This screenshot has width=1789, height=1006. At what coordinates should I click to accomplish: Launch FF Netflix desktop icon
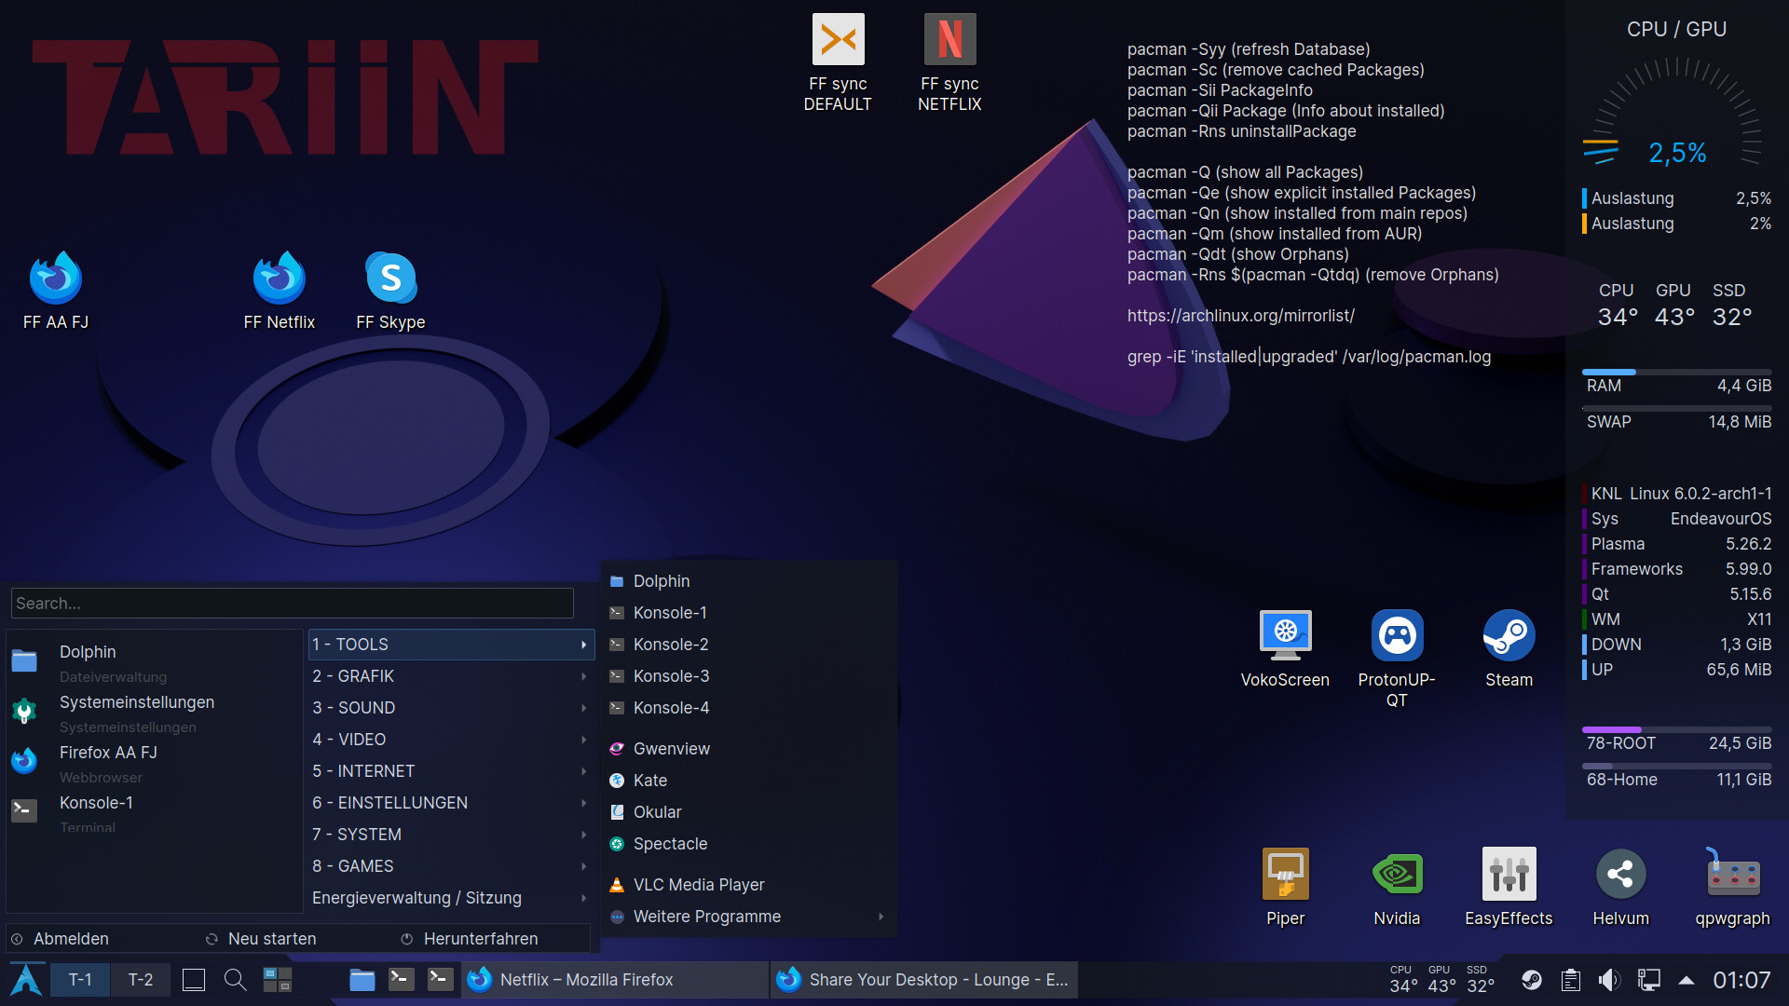280,291
